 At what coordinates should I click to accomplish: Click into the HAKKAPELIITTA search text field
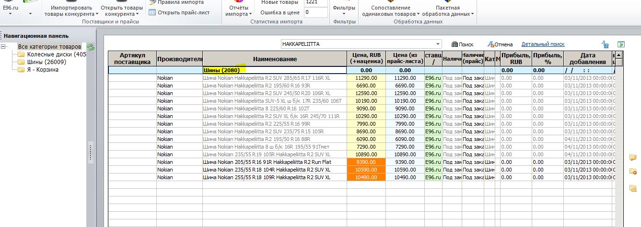pos(358,44)
